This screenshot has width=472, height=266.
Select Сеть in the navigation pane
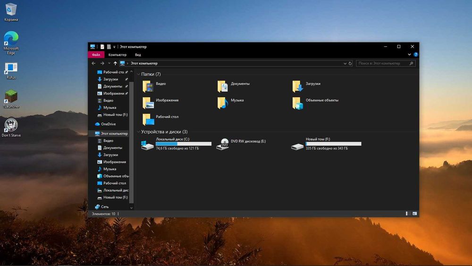click(102, 206)
